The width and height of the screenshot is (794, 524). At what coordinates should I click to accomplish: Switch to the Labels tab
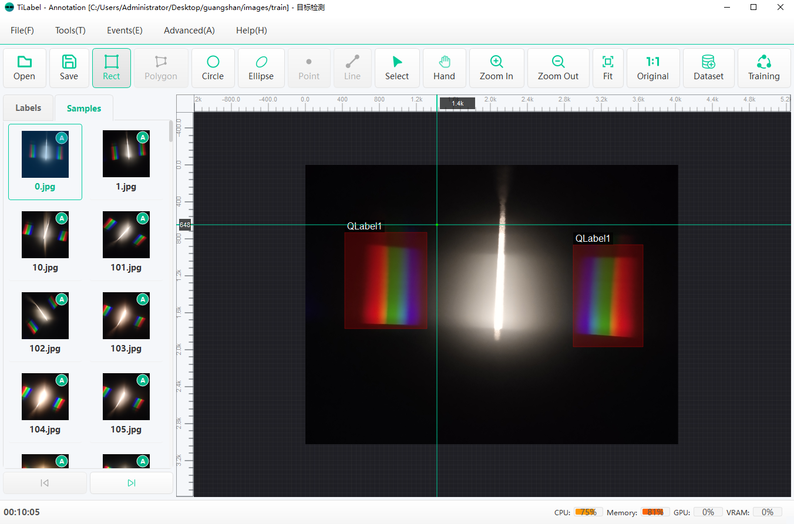tap(28, 108)
